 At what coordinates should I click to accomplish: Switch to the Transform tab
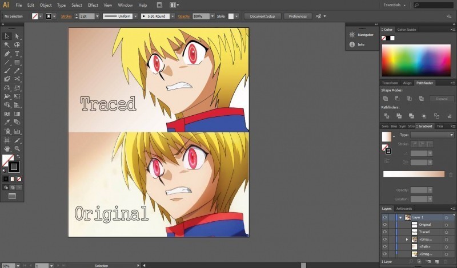pos(390,83)
